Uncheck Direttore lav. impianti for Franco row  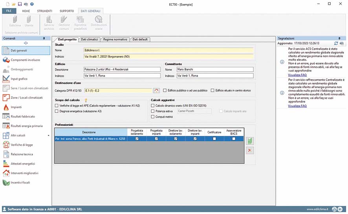click(195, 139)
